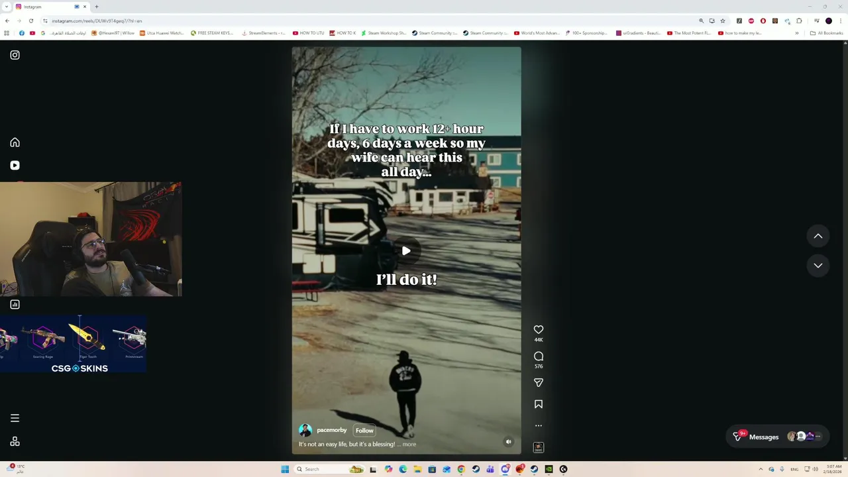Open Reels from the sidebar

click(15, 165)
